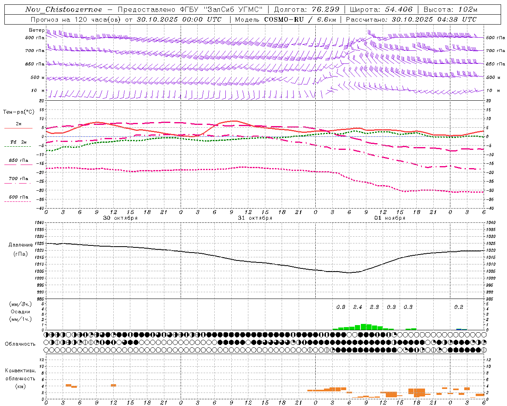Viewport: 507px width, 406px height.
Task: Select the start time 30.10.2025 00:00 UTC
Action: pyautogui.click(x=179, y=19)
